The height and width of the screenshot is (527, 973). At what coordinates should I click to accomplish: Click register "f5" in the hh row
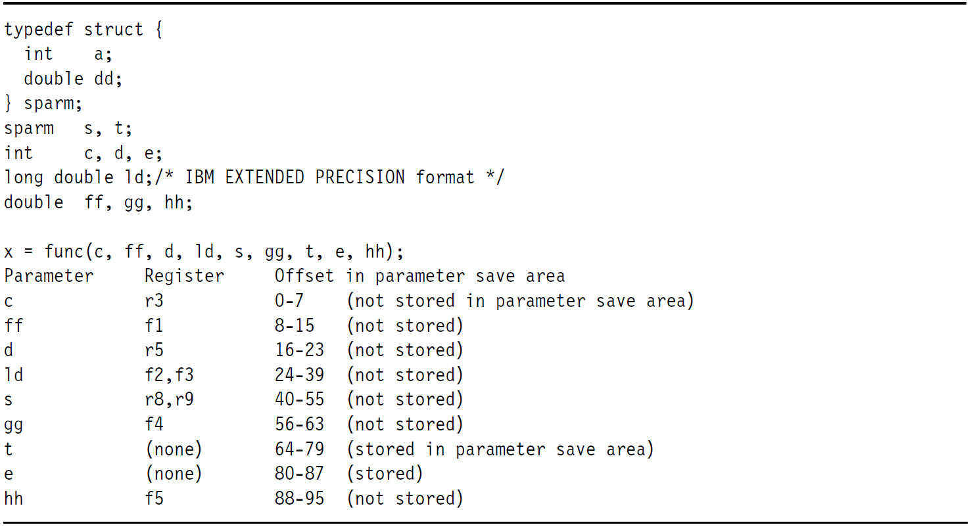pos(154,499)
